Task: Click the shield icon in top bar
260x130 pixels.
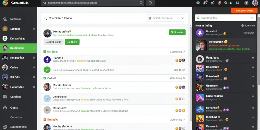Action: pyautogui.click(x=246, y=3)
